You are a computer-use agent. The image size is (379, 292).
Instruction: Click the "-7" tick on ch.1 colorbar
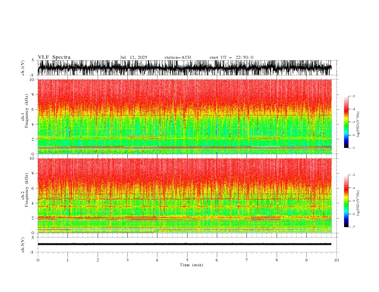(x=353, y=148)
